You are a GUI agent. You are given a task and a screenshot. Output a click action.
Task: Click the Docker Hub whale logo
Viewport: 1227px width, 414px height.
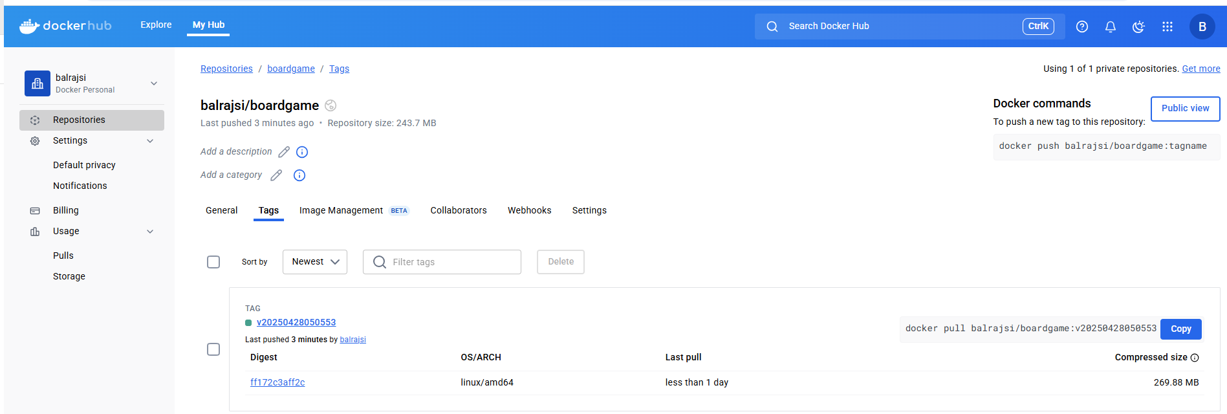(x=30, y=26)
